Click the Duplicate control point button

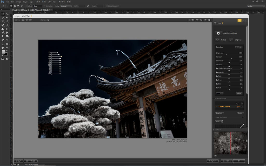pyautogui.click(x=219, y=113)
